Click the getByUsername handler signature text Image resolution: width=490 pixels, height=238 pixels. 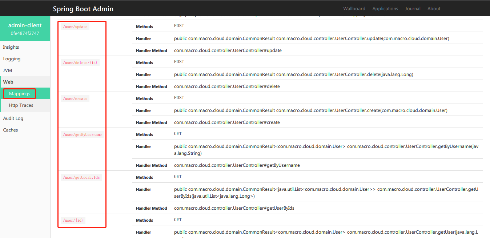[327, 150]
